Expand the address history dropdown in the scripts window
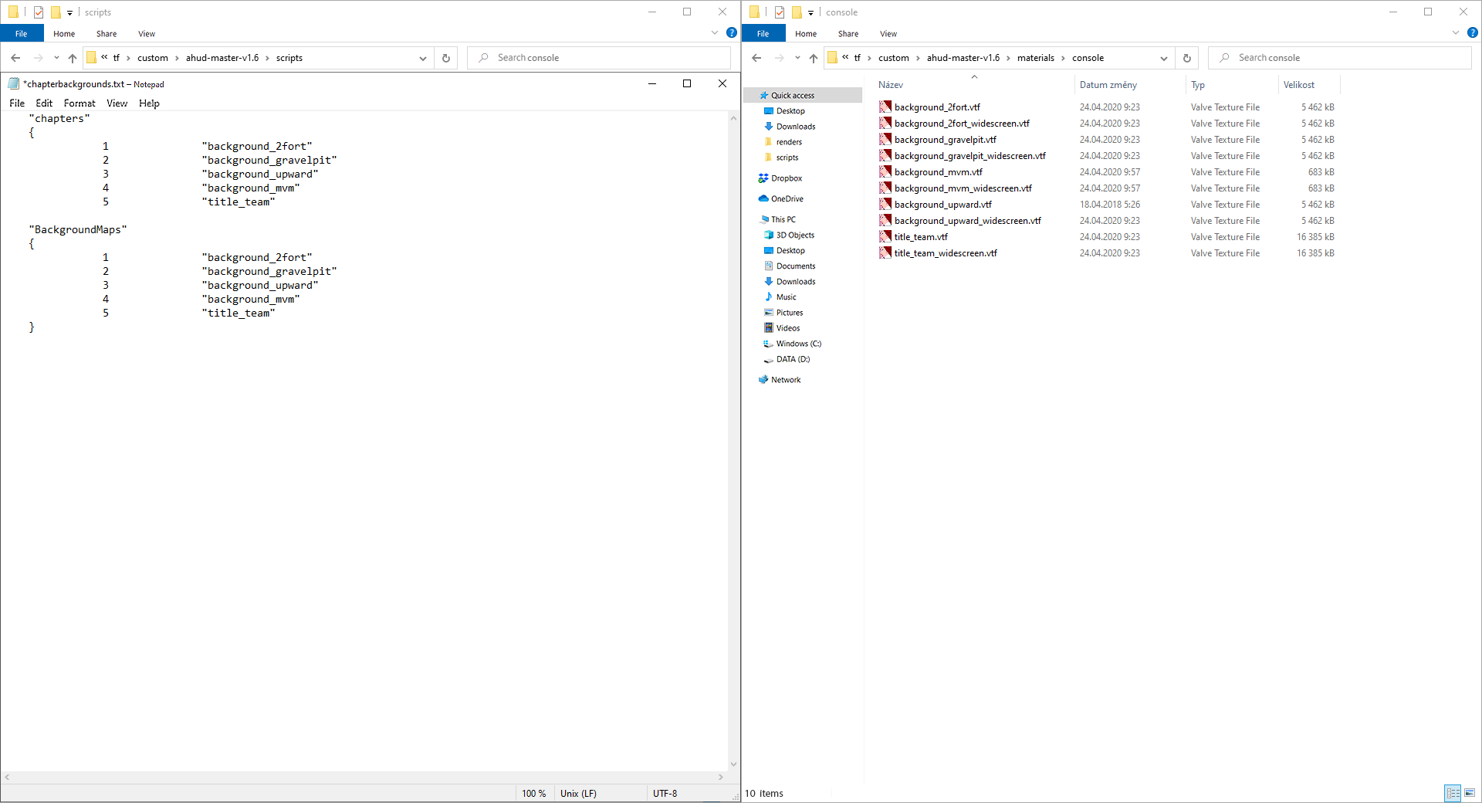The image size is (1482, 803). (423, 58)
